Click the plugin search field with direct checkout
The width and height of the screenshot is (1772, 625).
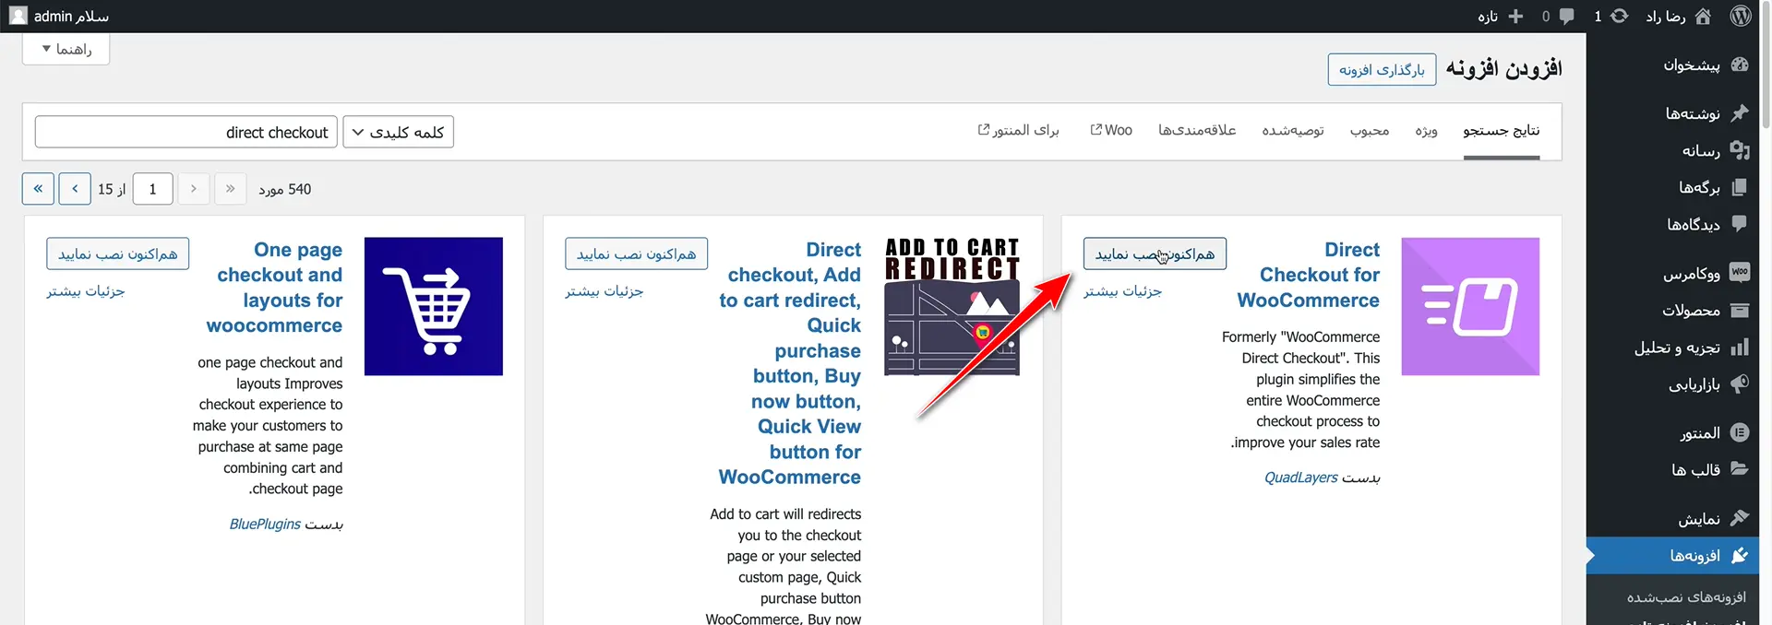tap(186, 132)
